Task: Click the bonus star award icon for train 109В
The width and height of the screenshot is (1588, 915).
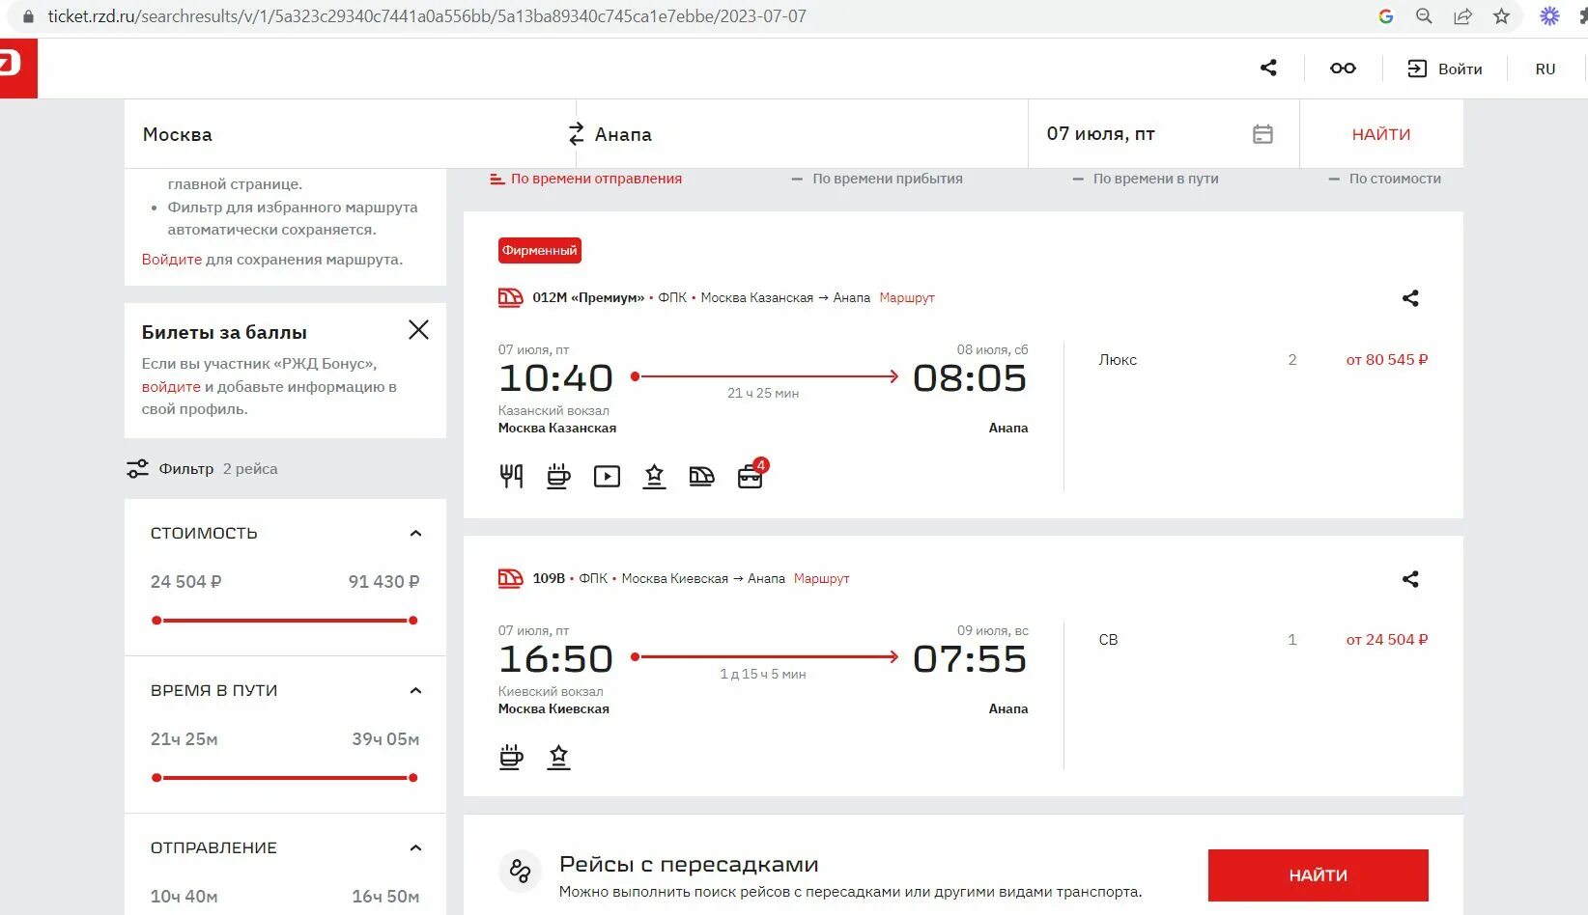Action: (558, 757)
